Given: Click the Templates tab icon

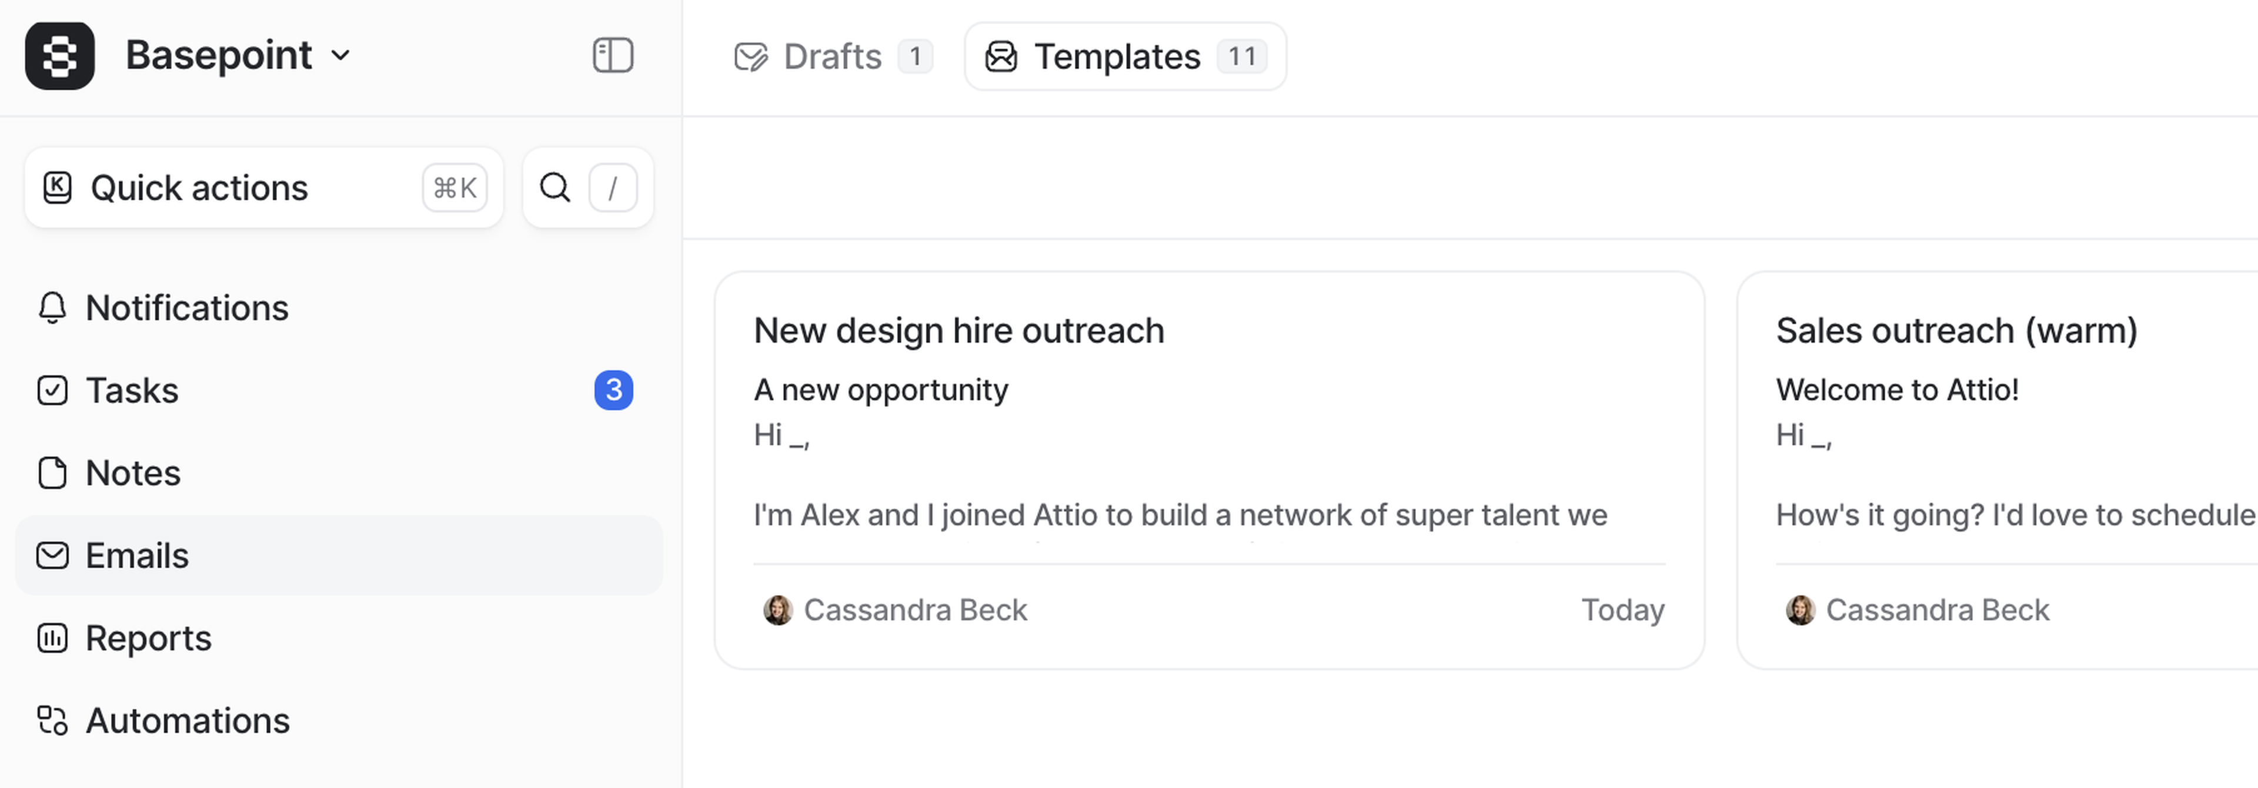Looking at the screenshot, I should click(x=1001, y=57).
